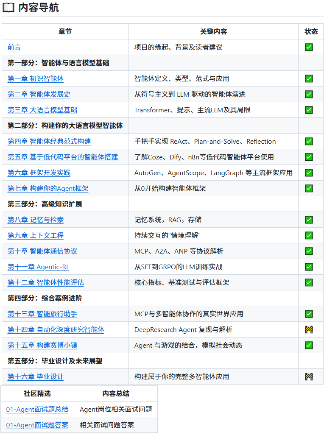Click cell text 相关面试问题答案
This screenshot has width=324, height=435.
click(107, 425)
